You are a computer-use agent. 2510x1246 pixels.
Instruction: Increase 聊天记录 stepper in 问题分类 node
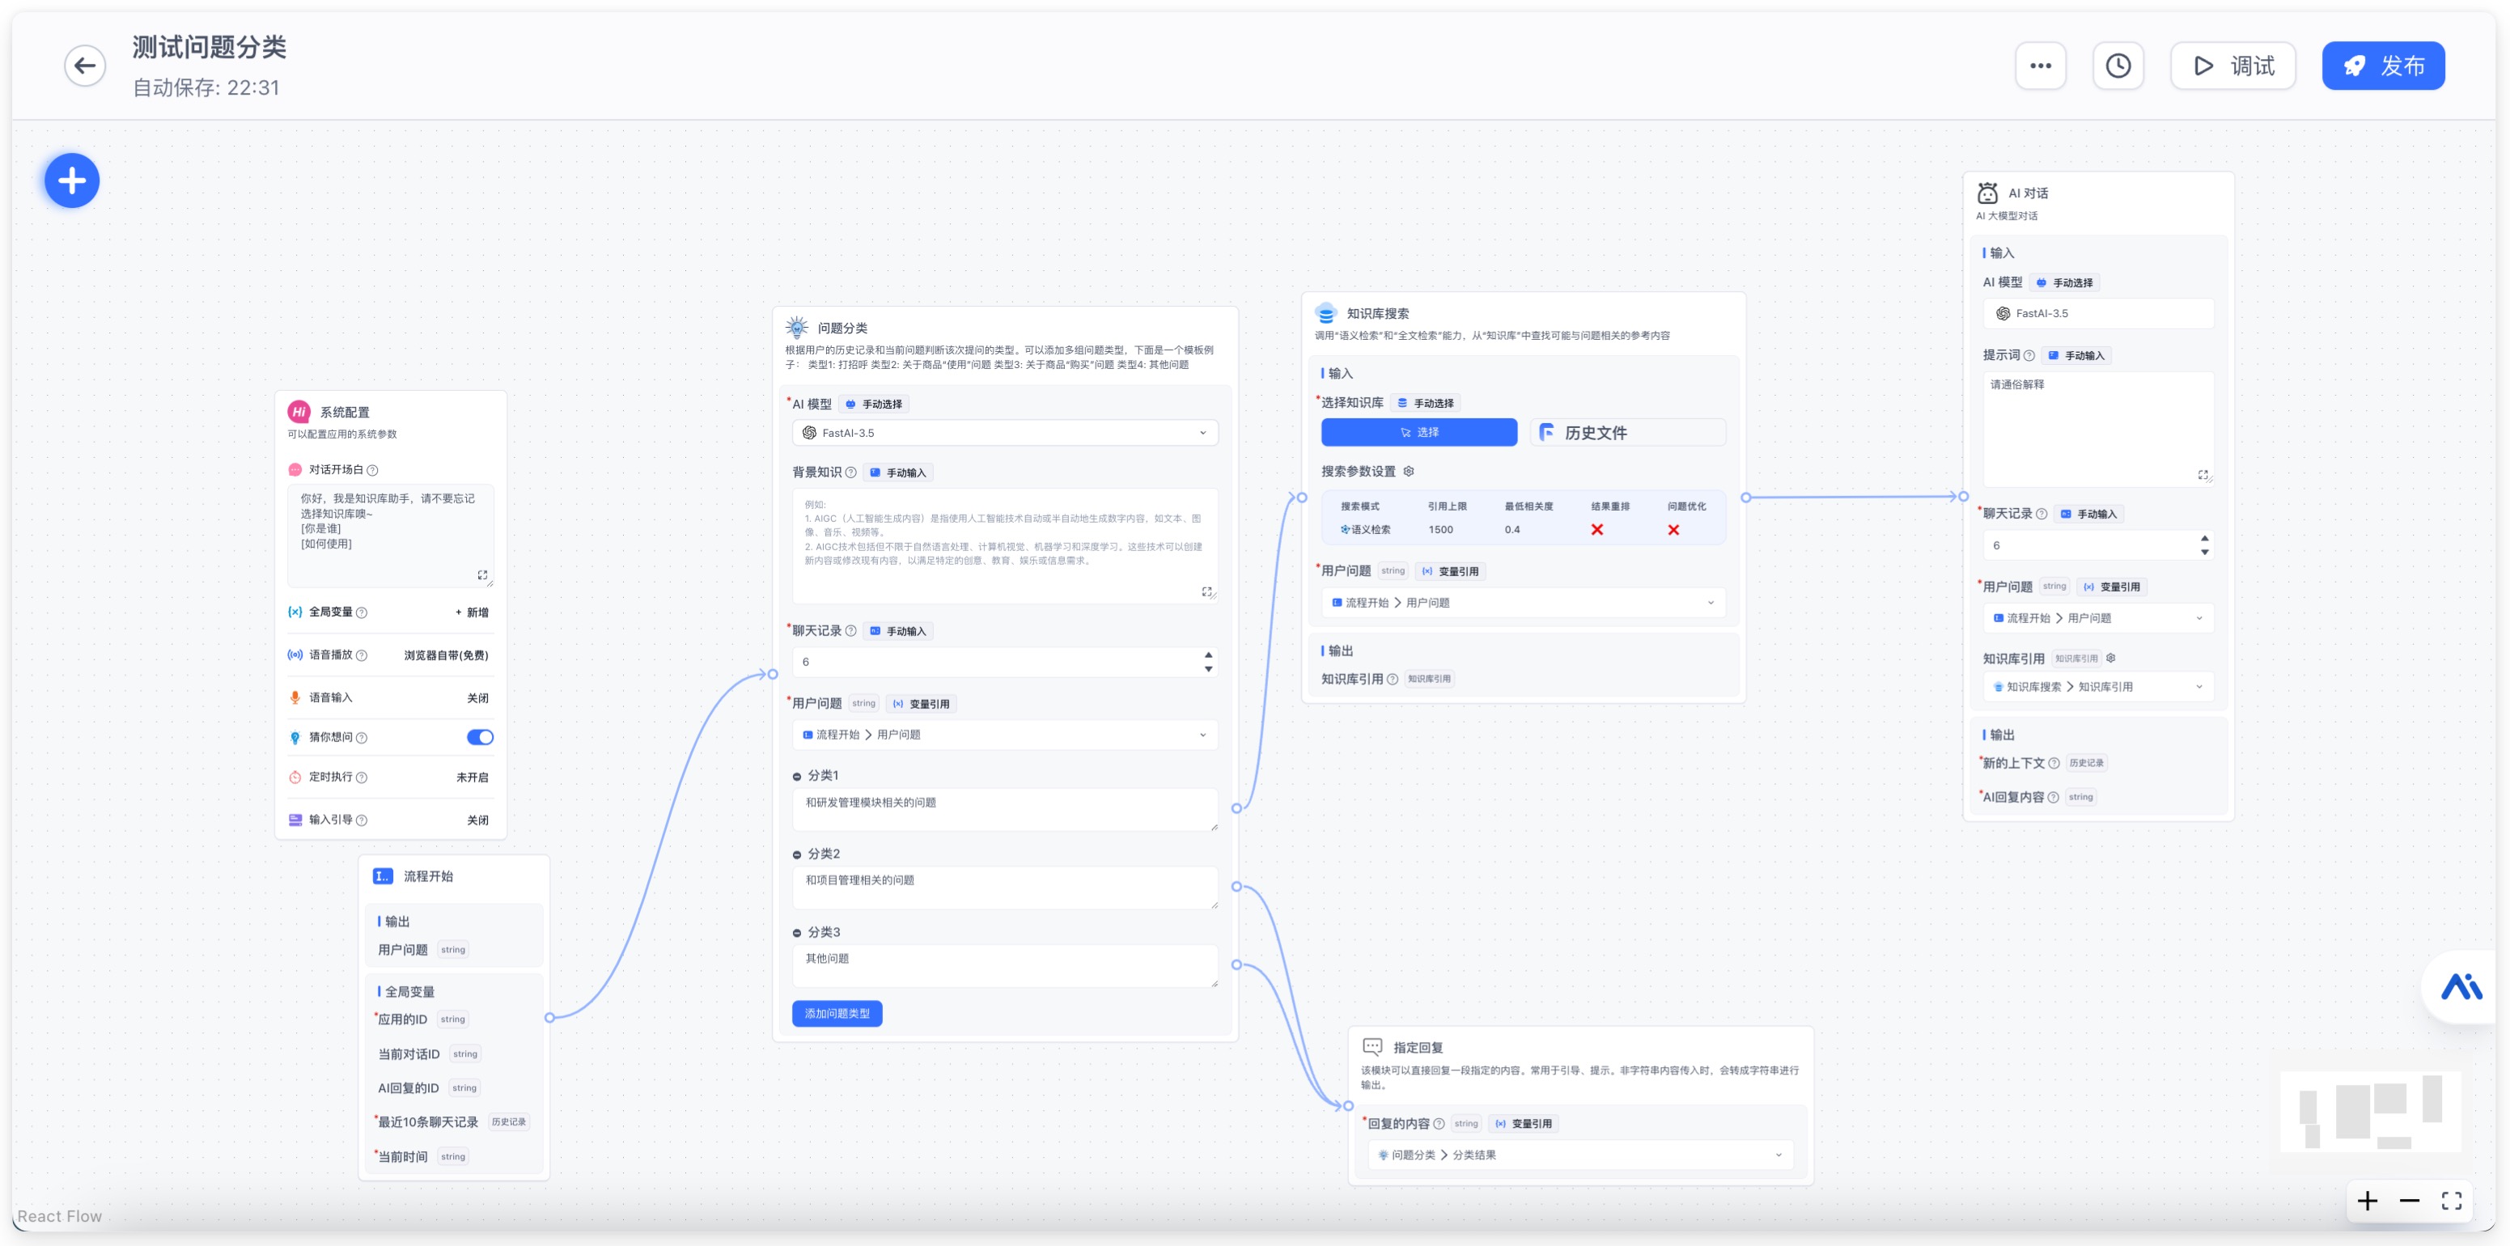pos(1208,655)
